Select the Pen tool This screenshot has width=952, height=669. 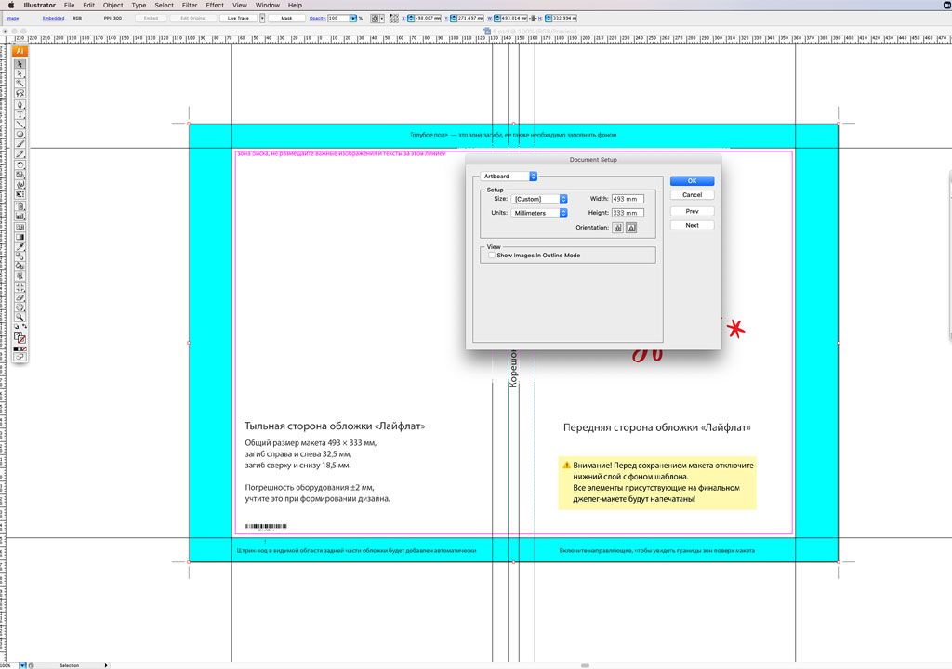coord(20,104)
